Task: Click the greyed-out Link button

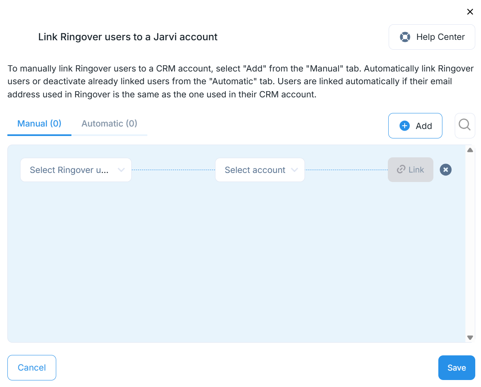Action: click(x=410, y=170)
